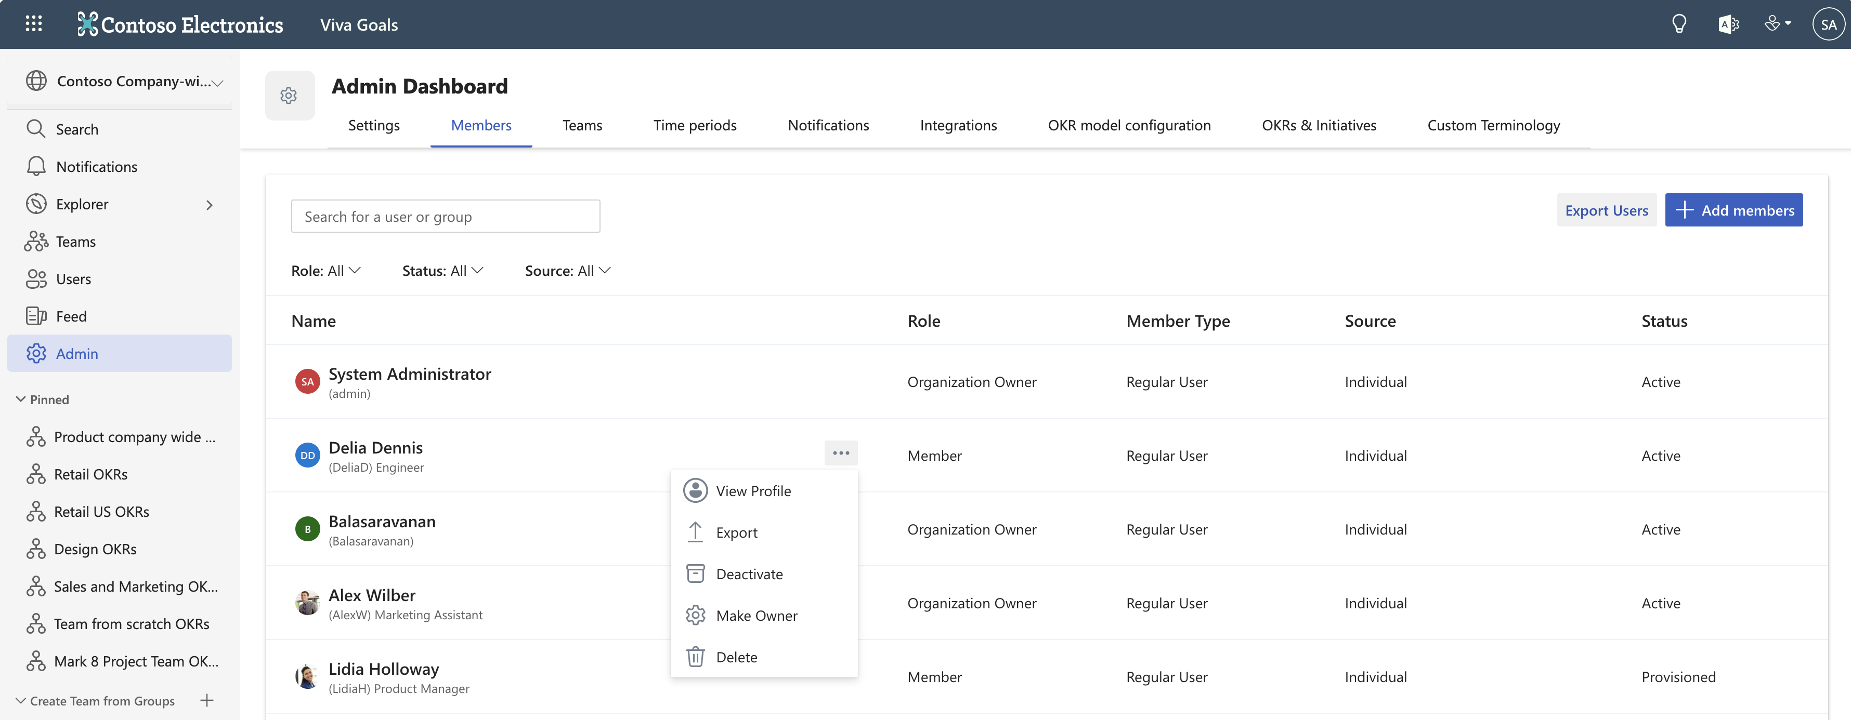Image resolution: width=1851 pixels, height=720 pixels.
Task: Open the Status: All filter dropdown
Action: click(x=442, y=271)
